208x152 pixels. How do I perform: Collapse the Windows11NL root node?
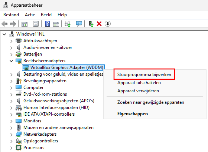(x=4, y=34)
